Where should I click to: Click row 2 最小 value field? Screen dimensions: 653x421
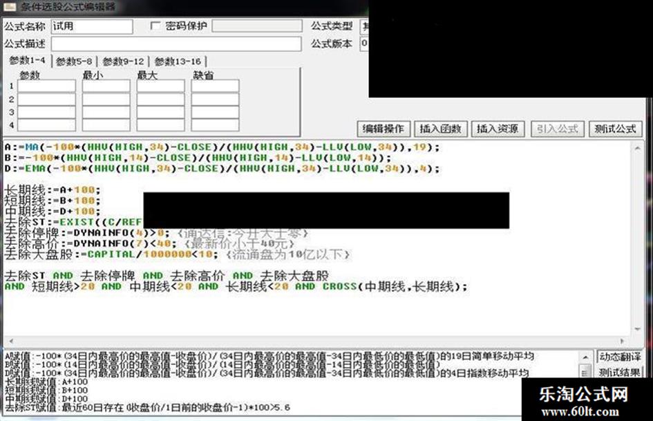(106, 100)
